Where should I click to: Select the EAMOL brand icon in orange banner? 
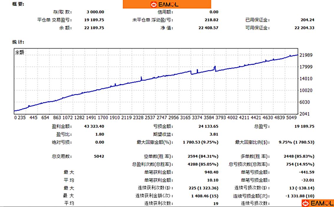point(153,4)
